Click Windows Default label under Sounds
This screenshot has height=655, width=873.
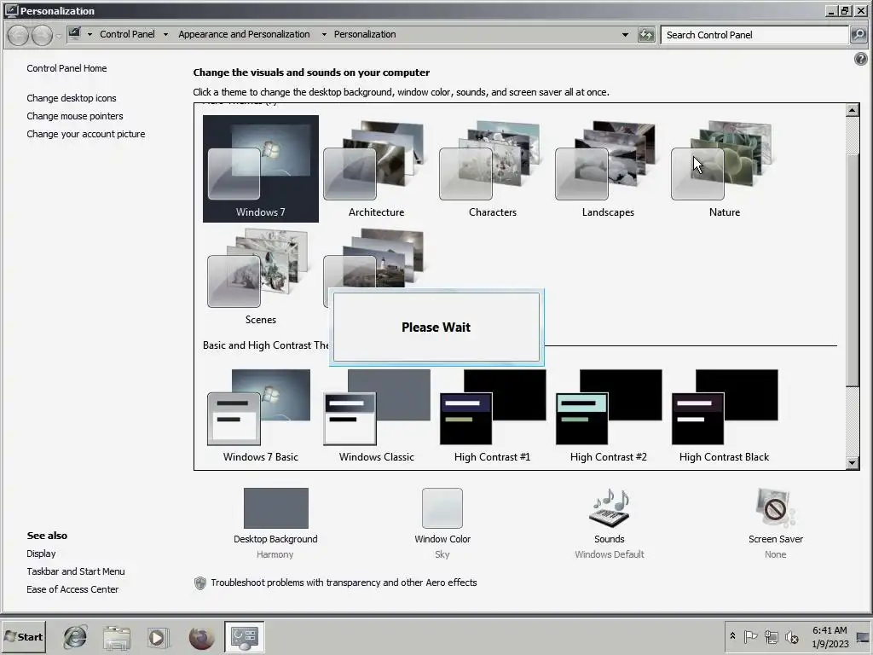click(x=609, y=554)
